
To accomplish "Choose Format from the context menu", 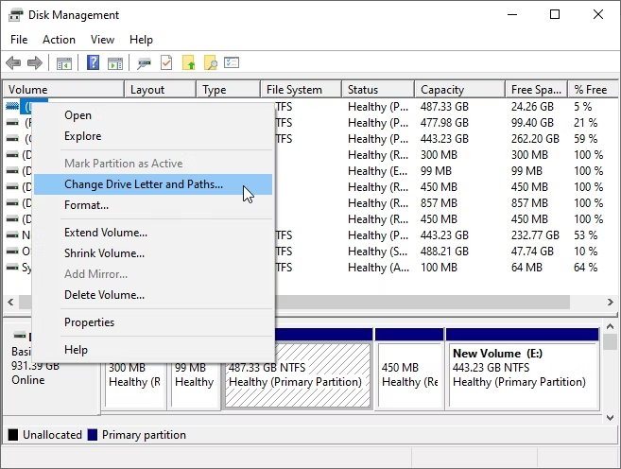I will (86, 205).
